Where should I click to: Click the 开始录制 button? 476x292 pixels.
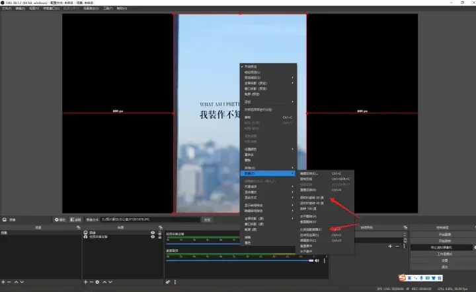[444, 241]
